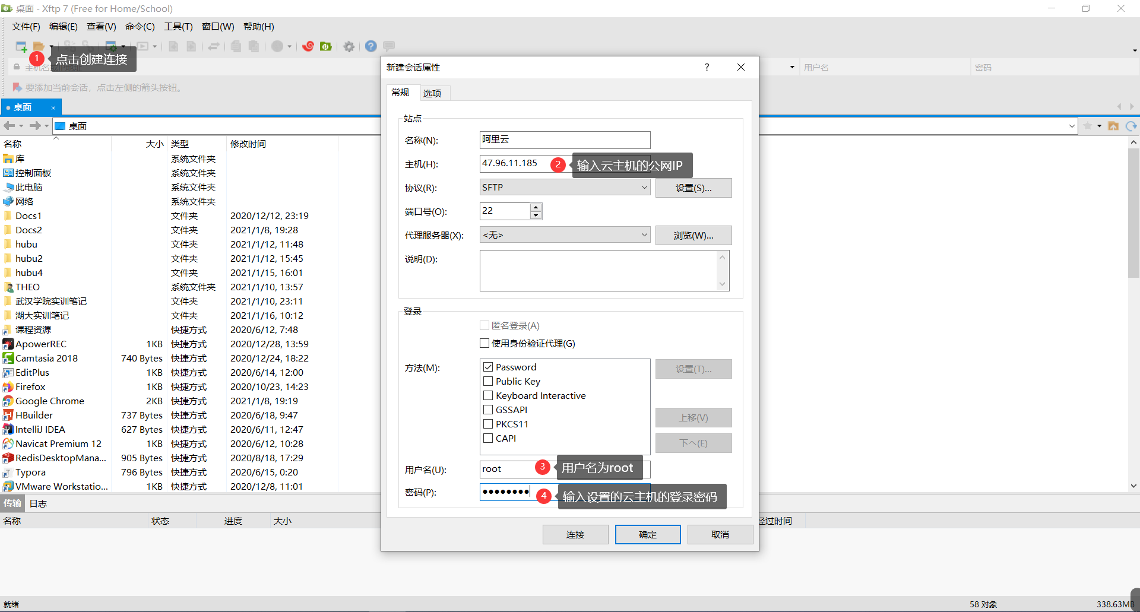This screenshot has width=1140, height=612.
Task: Open options via the gear toolbar icon
Action: tap(349, 46)
